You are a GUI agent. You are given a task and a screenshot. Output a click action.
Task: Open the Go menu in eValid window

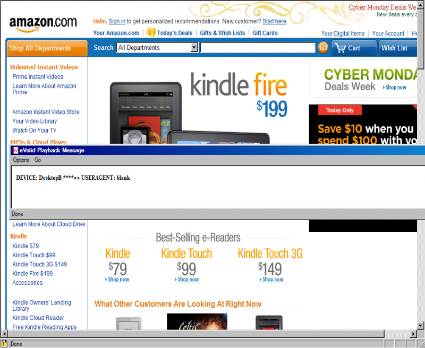pos(38,160)
